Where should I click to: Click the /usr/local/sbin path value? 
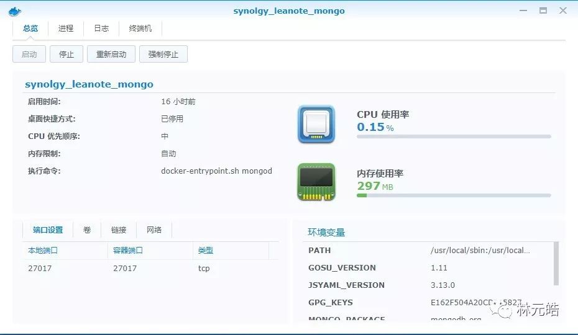coord(480,251)
